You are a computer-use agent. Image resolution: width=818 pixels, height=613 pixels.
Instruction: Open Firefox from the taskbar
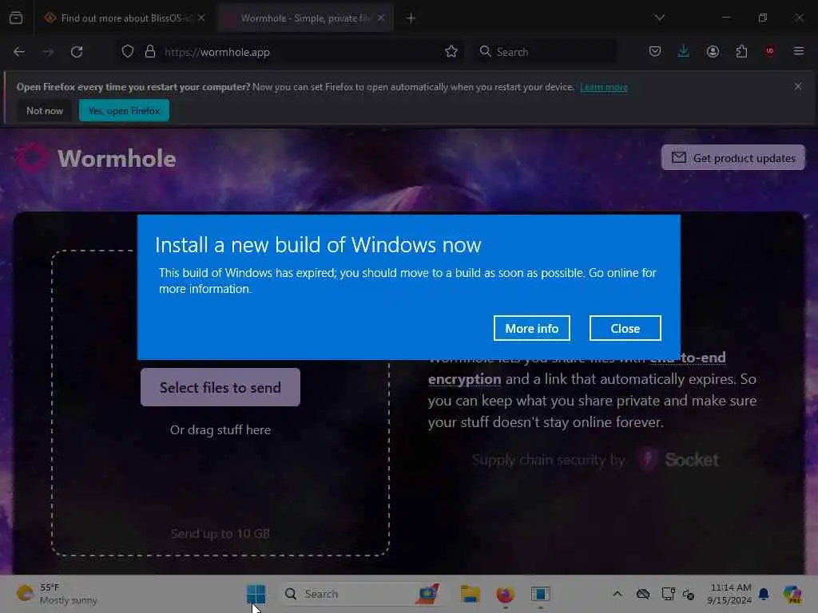(505, 594)
